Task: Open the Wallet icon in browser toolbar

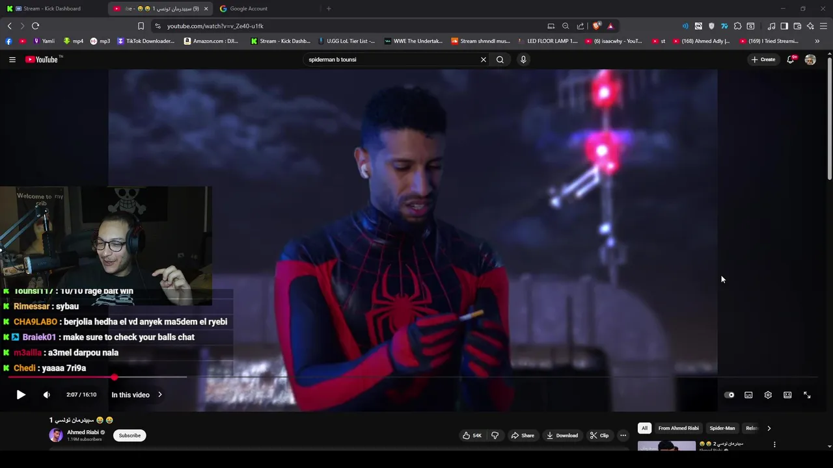Action: click(x=797, y=26)
